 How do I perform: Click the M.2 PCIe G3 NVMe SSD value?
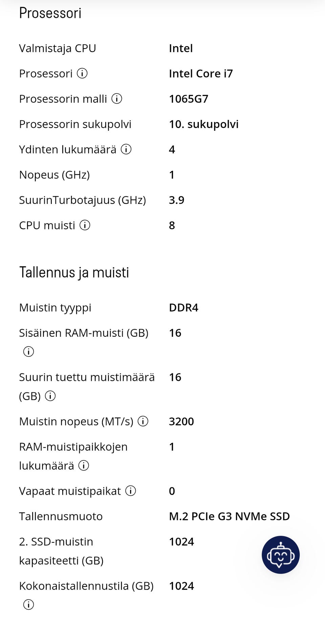[x=229, y=516]
